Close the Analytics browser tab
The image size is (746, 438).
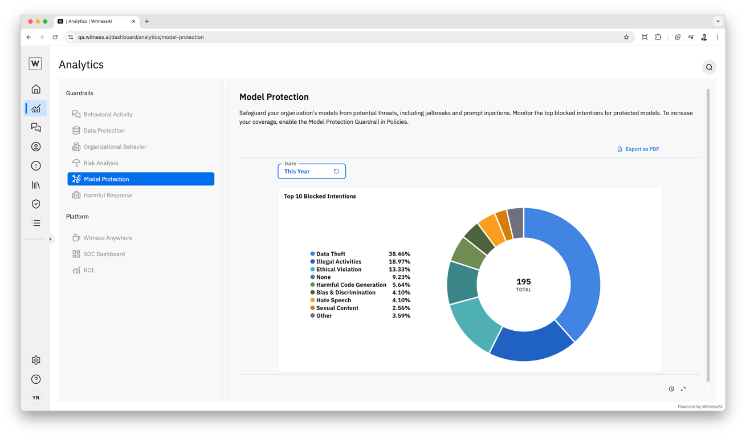pyautogui.click(x=134, y=21)
